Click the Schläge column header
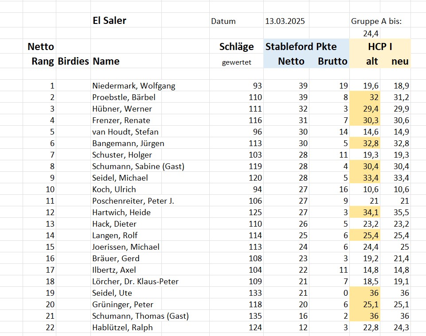426x336 pixels. tap(236, 46)
